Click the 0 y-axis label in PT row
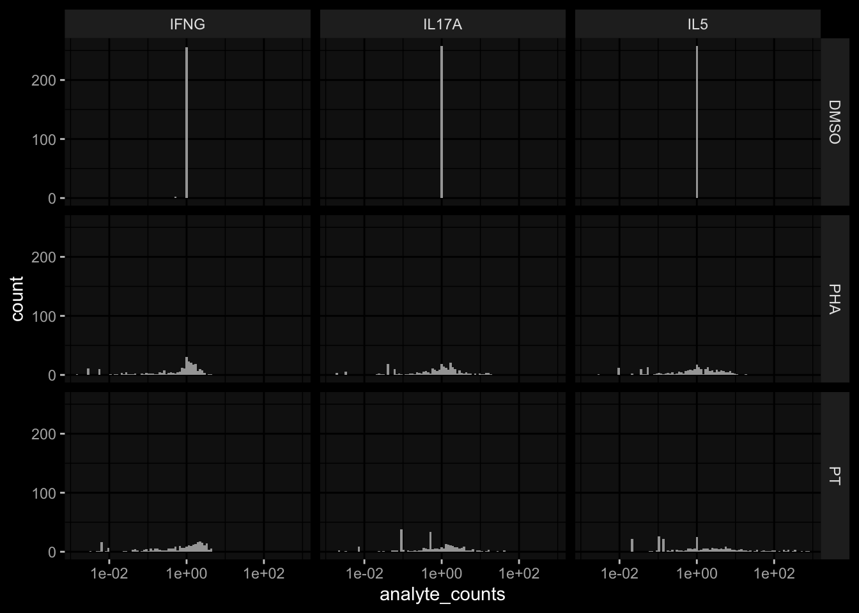859x613 pixels. tap(52, 553)
